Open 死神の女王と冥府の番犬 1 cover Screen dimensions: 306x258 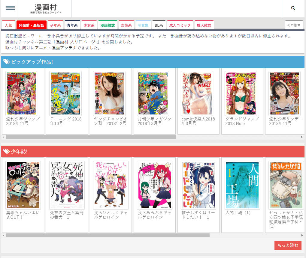(67, 185)
